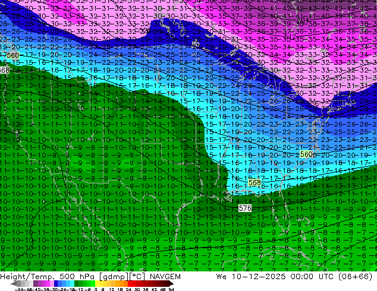Click the bright red swatch at the 24 tick

click(130, 283)
